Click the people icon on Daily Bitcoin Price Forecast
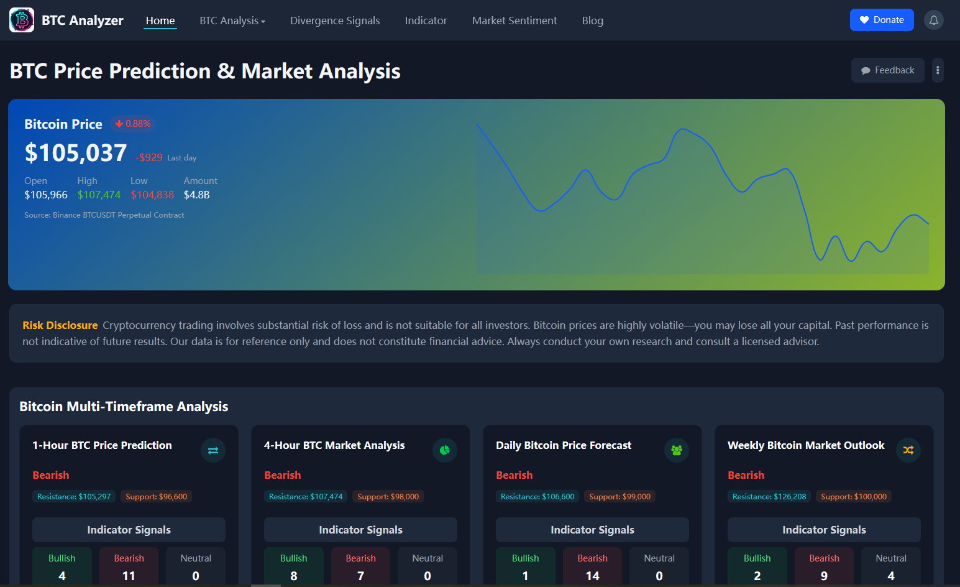Screen dimensions: 960x587 tap(677, 450)
